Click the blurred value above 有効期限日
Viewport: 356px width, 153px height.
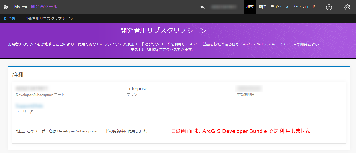point(249,88)
